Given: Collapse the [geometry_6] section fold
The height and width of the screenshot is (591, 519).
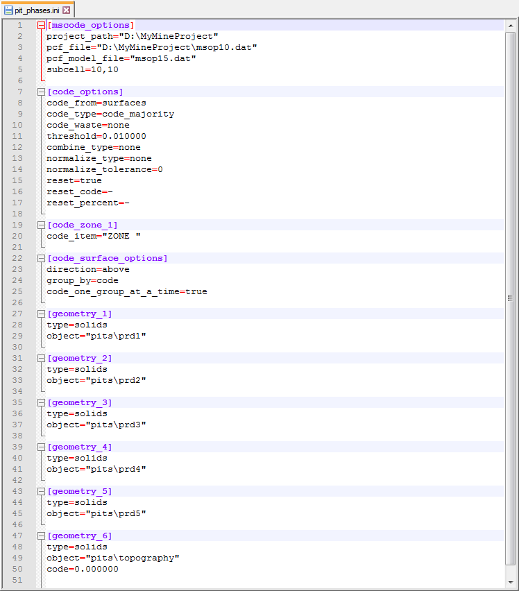Looking at the screenshot, I should point(41,536).
